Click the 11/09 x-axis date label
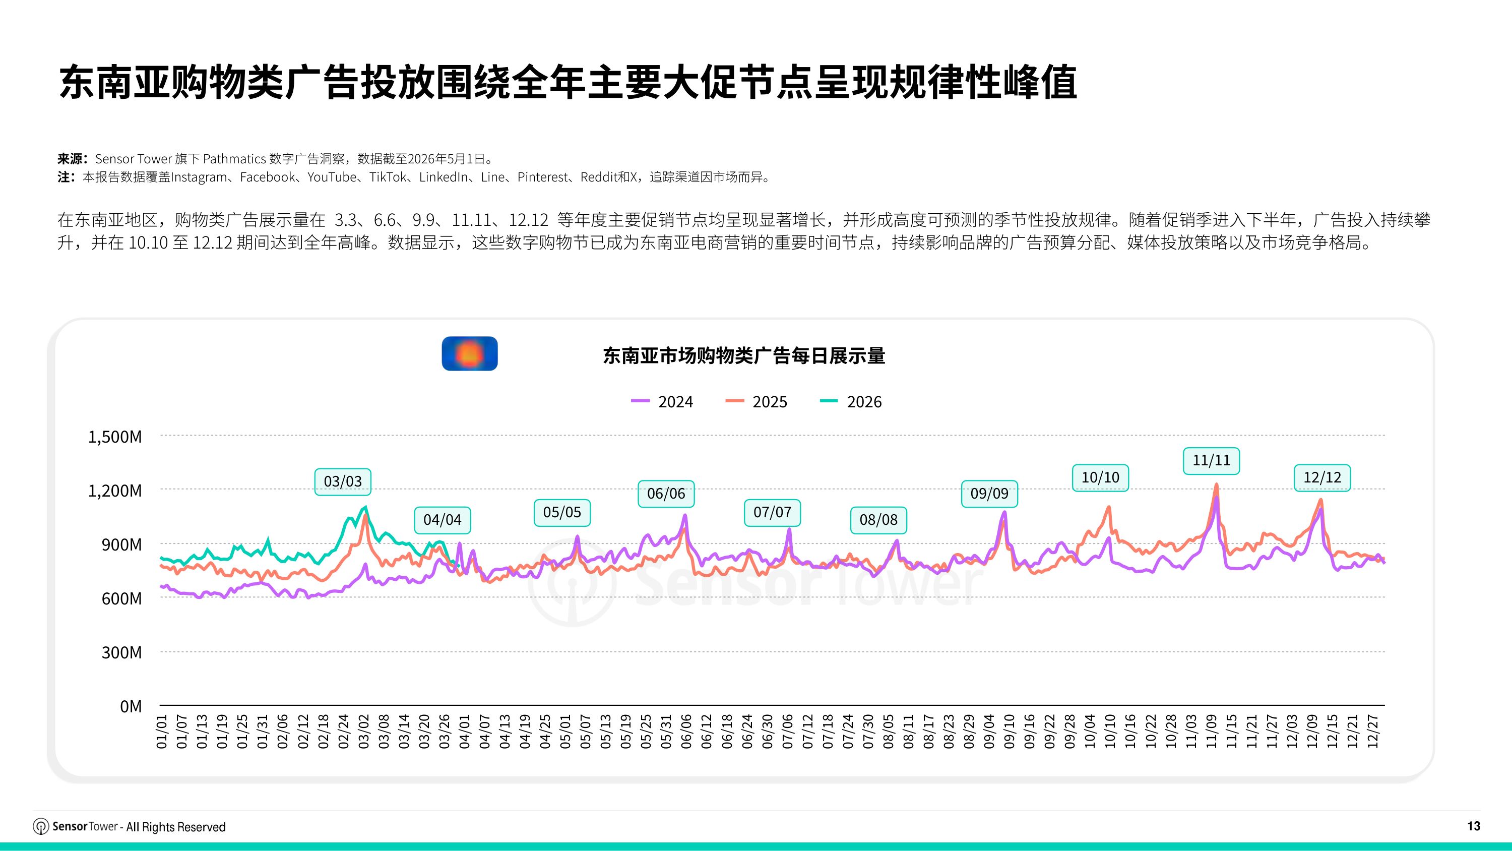 pos(1211,731)
